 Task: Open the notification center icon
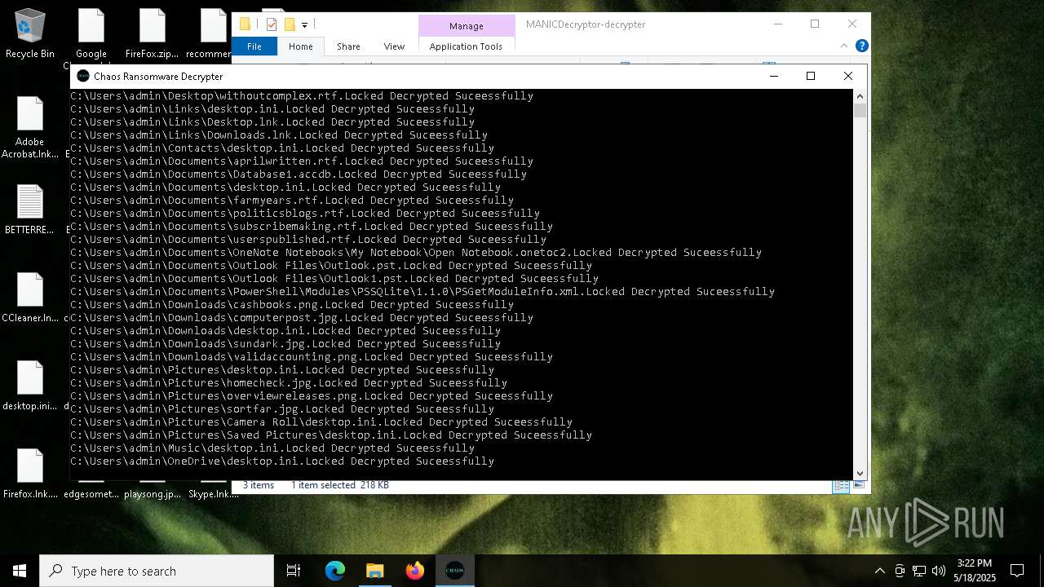1017,571
